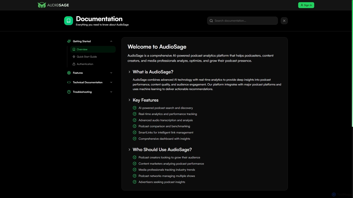Click the Who Should Use AudioSage? heading

[x=162, y=150]
